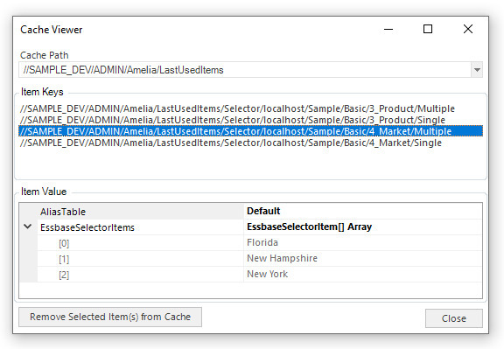Click the Florida value cell
Viewport: 504px width, 349px height.
coord(363,242)
